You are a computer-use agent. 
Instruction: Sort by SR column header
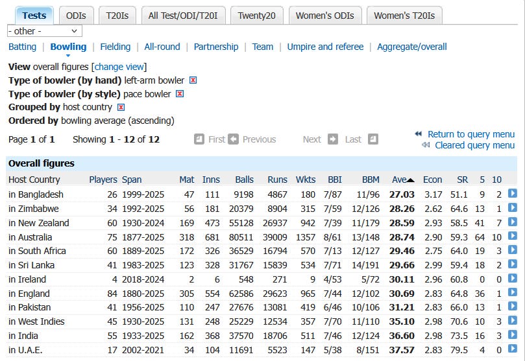point(463,180)
